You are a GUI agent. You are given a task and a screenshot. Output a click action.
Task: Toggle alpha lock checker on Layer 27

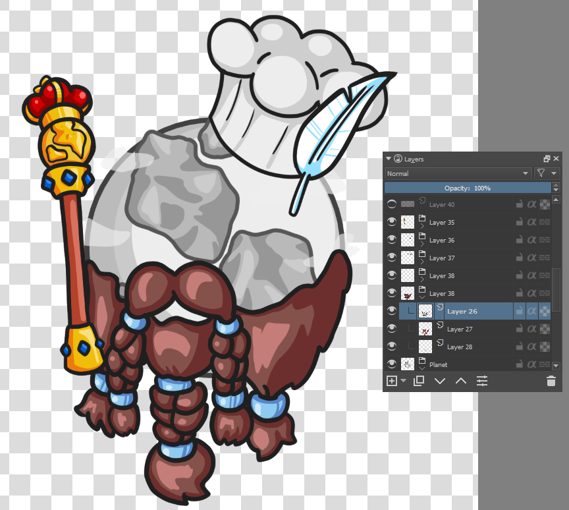[x=545, y=329]
